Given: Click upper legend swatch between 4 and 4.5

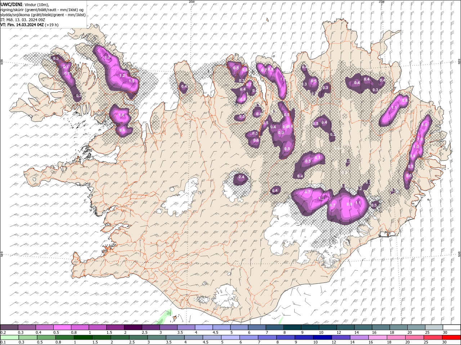Looking at the screenshot, I should [x=203, y=327].
